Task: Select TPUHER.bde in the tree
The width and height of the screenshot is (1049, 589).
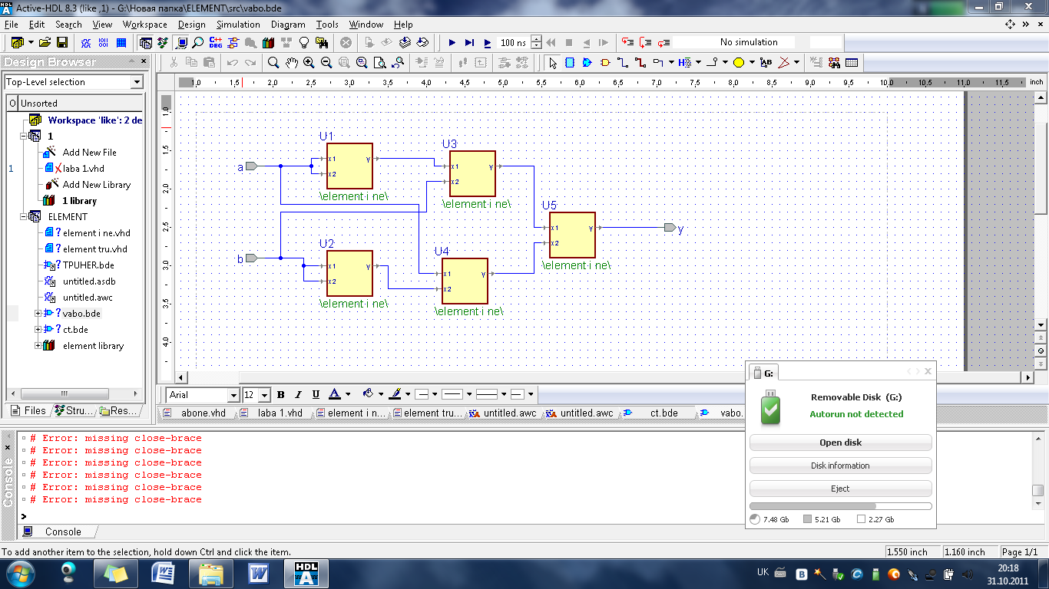Action: pos(88,265)
